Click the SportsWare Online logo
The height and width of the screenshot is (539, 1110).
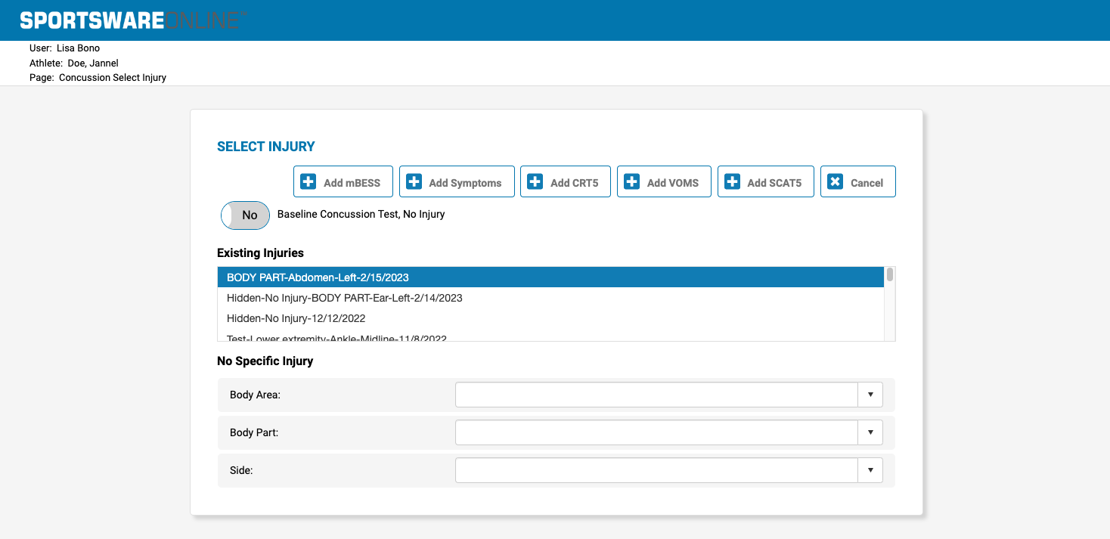point(130,20)
